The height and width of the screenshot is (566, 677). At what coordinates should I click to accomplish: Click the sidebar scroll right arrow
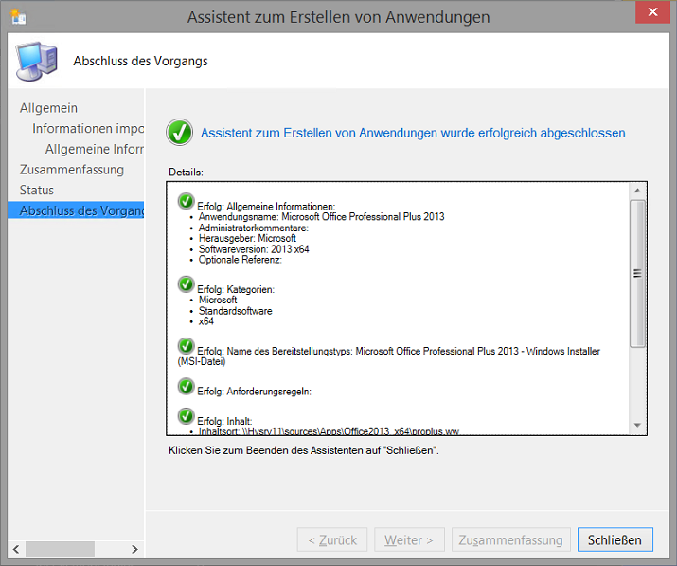click(134, 549)
